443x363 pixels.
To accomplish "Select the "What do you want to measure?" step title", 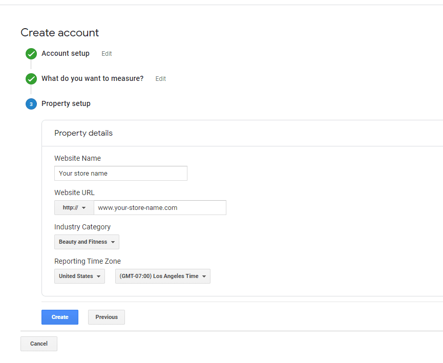I will pyautogui.click(x=92, y=79).
